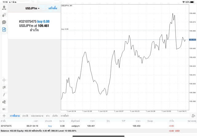The width and height of the screenshot is (197, 138).
Task: Tap the เสร็จสิ้น done button
Action: pyautogui.click(x=53, y=8)
